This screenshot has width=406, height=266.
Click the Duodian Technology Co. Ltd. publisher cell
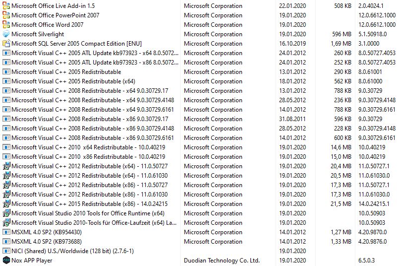(x=222, y=261)
